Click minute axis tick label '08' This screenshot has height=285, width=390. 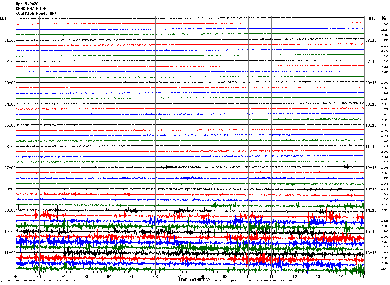[x=202, y=277]
